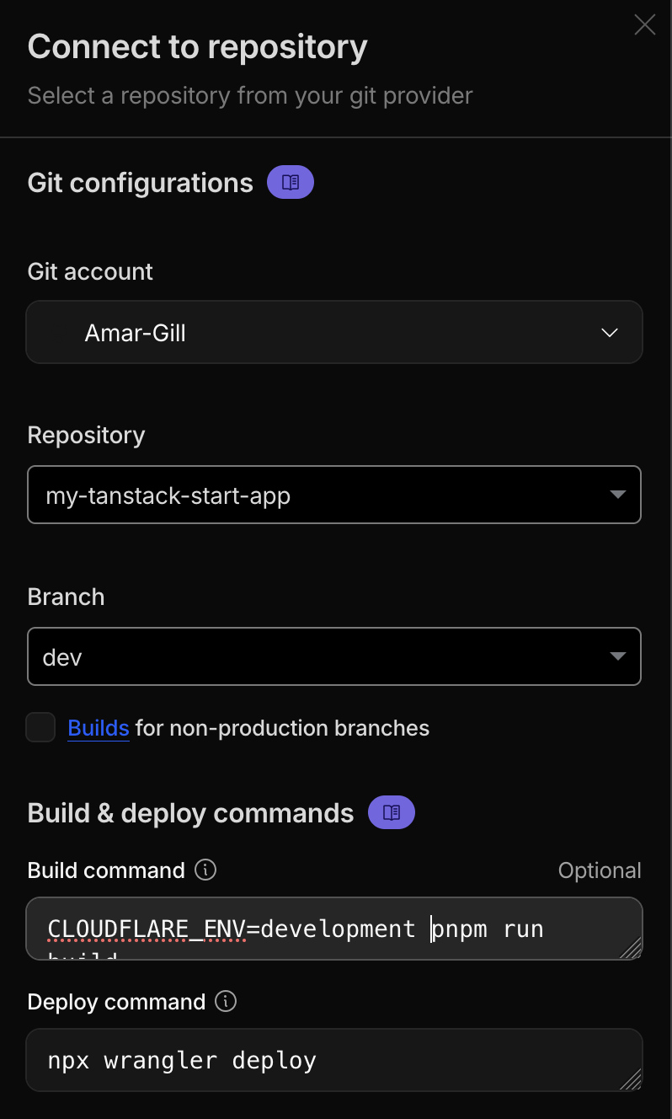
Task: Click the Connect to repository heading
Action: [197, 46]
